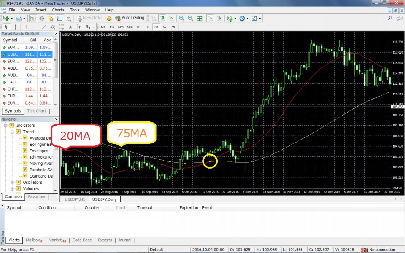The image size is (405, 253).
Task: Open the Tick Chart tab
Action: 37,111
